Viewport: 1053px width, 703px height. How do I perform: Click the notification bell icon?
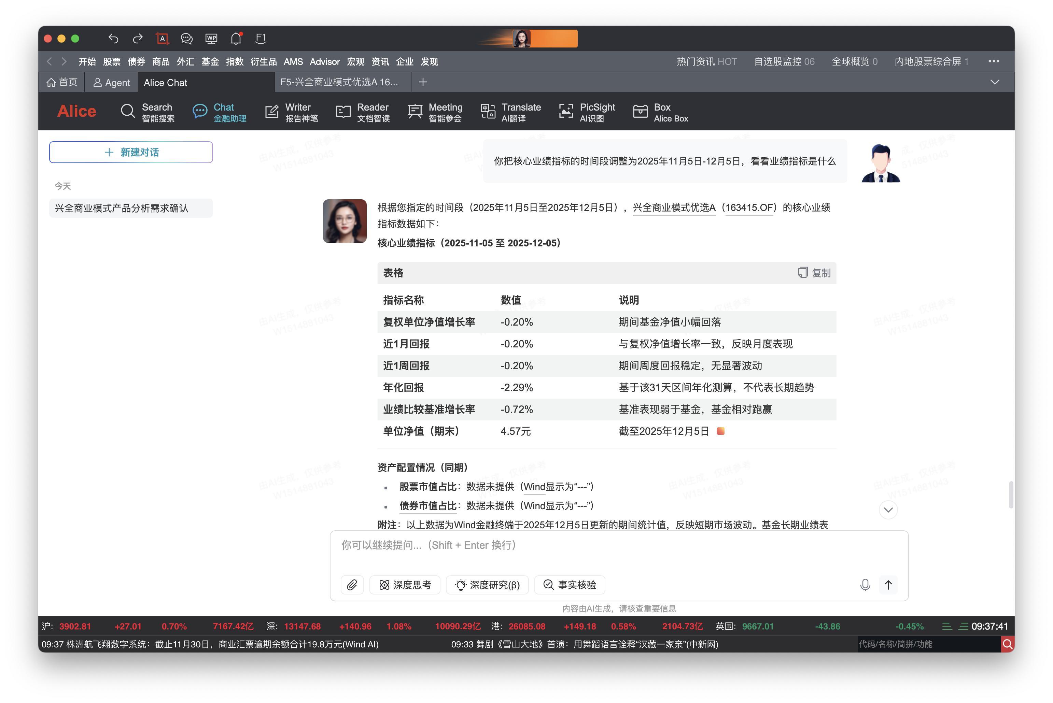(236, 39)
